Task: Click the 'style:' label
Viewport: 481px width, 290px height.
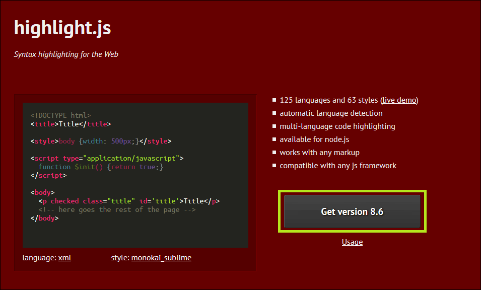Action: coord(120,258)
